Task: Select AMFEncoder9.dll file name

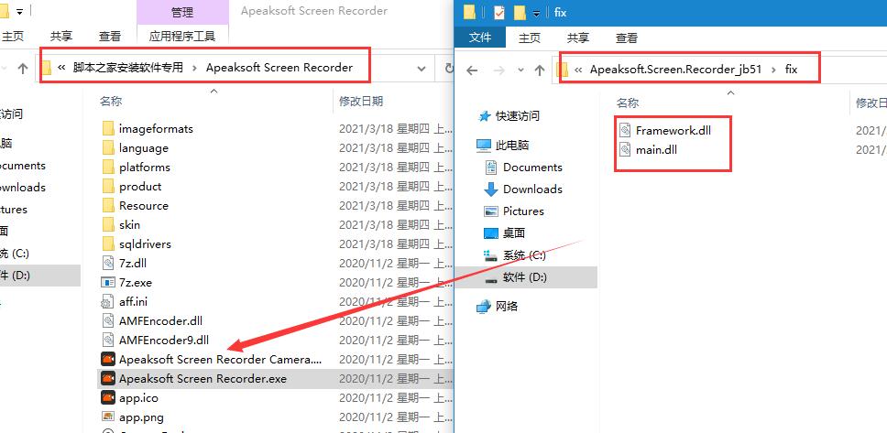Action: click(x=164, y=341)
